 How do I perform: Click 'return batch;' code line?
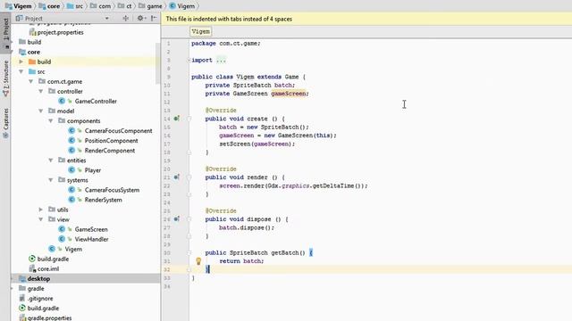[241, 261]
